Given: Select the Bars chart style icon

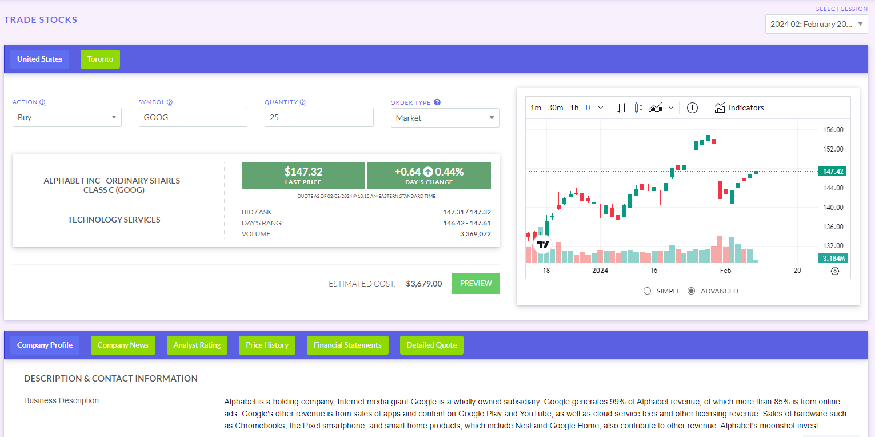Looking at the screenshot, I should pos(622,108).
